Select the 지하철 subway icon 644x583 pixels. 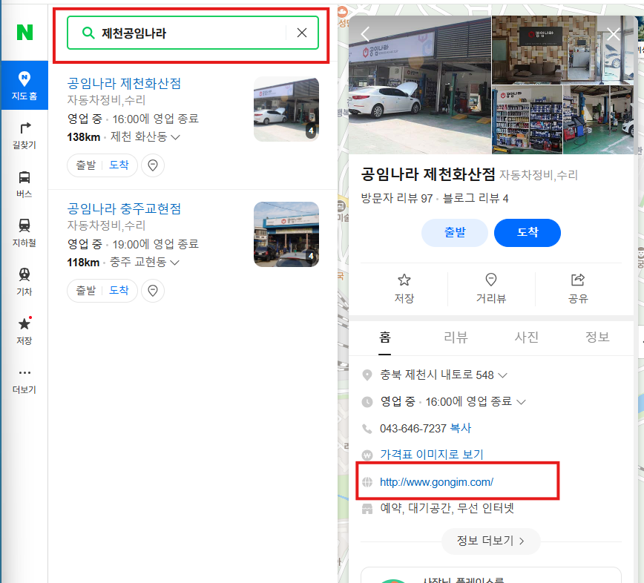(24, 233)
